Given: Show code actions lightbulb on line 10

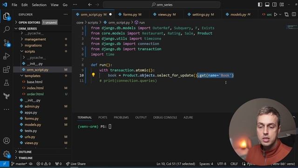Looking at the screenshot, I should 93,75.
